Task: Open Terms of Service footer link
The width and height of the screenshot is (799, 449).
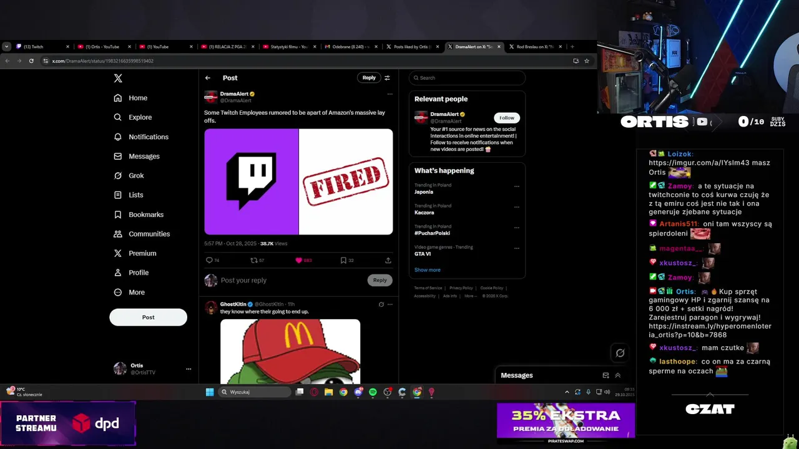Action: [x=428, y=288]
